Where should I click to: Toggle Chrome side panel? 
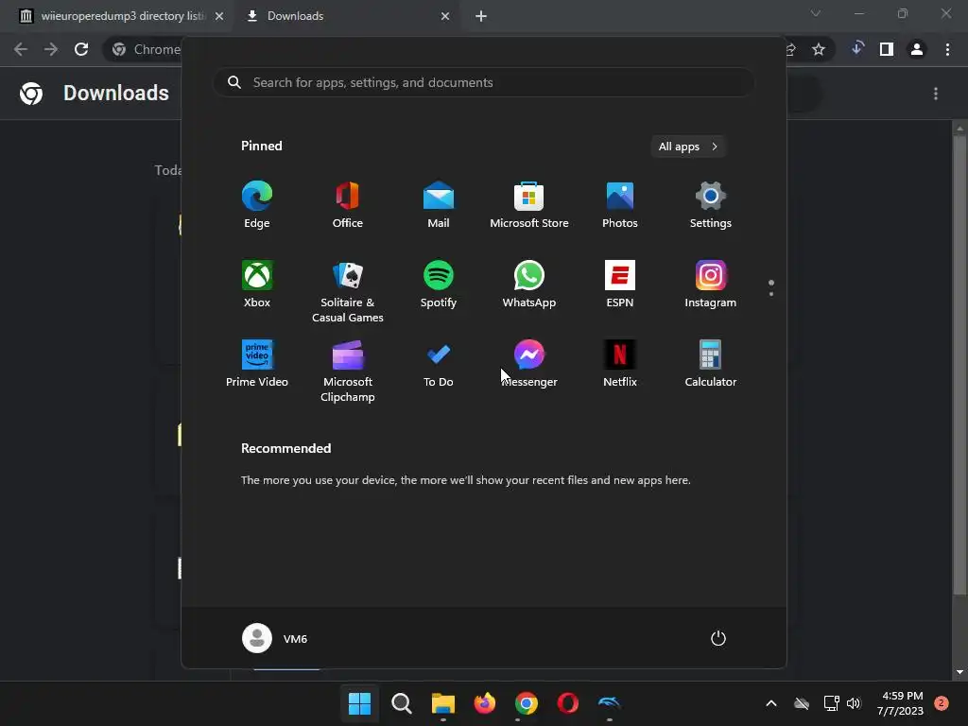point(887,49)
